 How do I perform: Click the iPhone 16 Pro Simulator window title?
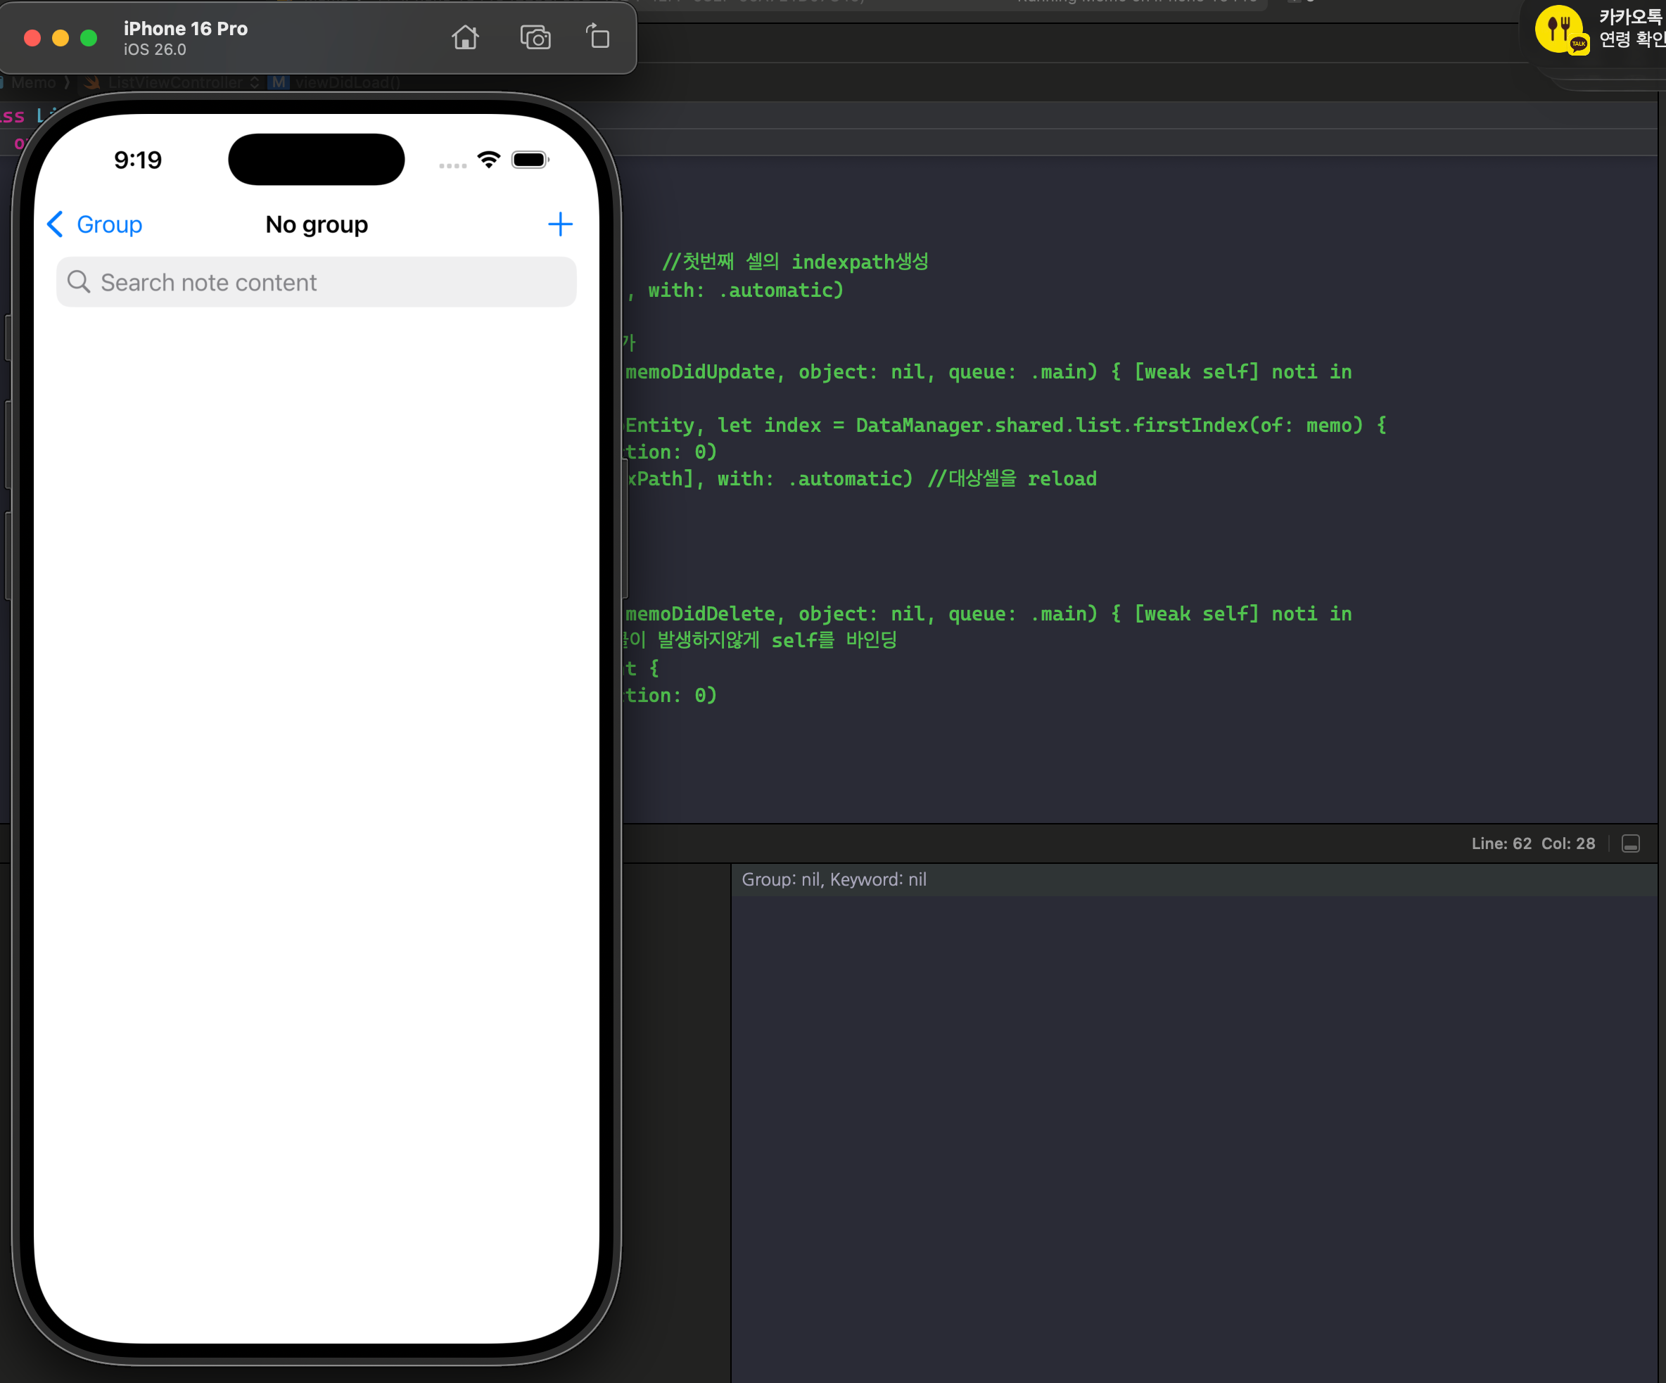click(x=186, y=30)
